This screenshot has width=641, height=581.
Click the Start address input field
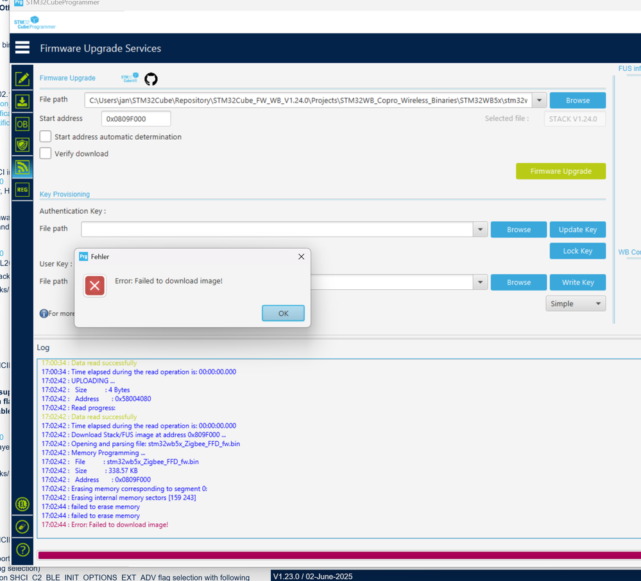[136, 119]
